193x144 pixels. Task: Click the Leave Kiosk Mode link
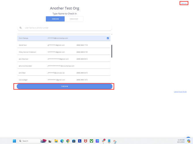click(180, 92)
